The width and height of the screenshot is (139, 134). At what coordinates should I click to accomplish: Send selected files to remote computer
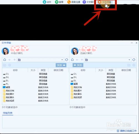(x=61, y=65)
